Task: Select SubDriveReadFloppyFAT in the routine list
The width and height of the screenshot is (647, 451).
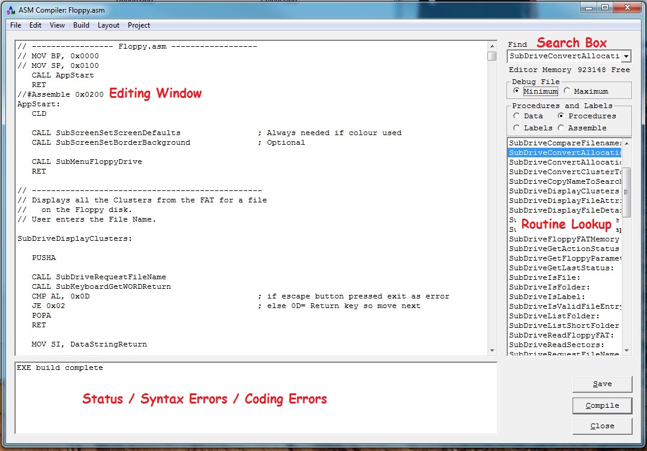Action: coord(556,335)
